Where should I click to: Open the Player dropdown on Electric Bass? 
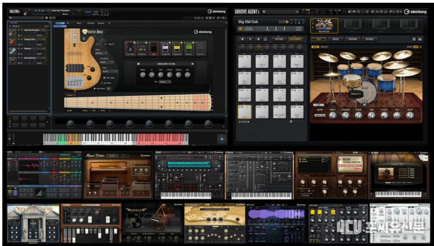[110, 71]
